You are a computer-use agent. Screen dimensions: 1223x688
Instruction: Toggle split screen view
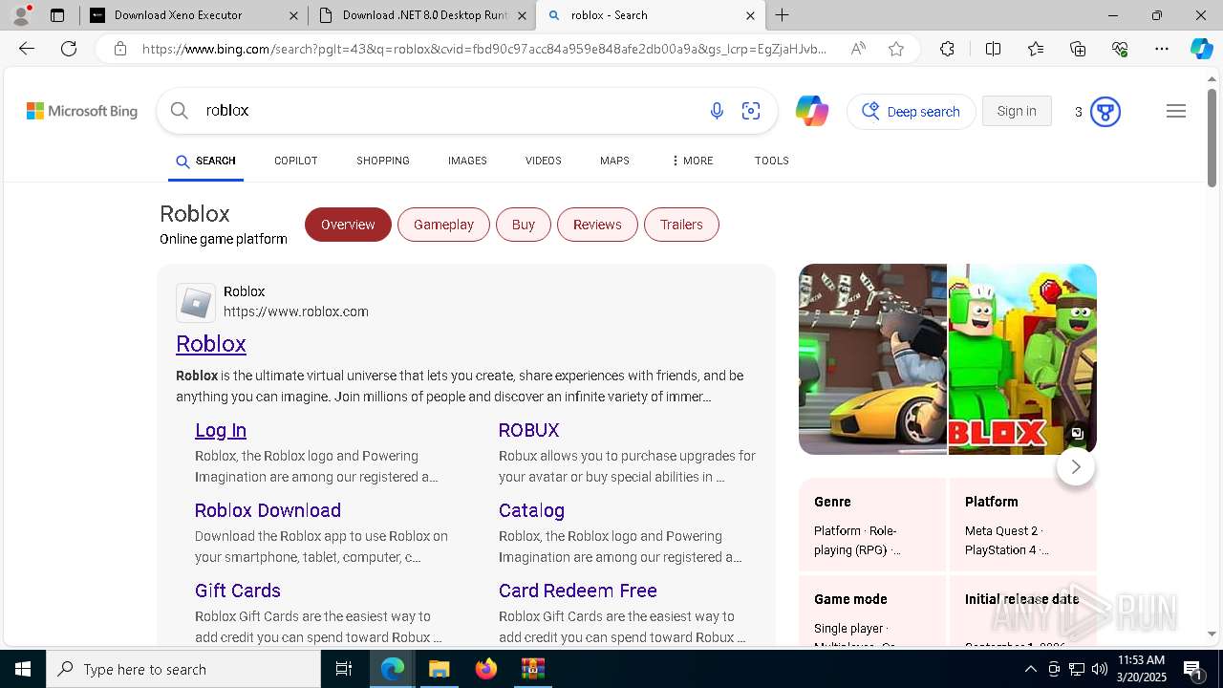[x=993, y=49]
